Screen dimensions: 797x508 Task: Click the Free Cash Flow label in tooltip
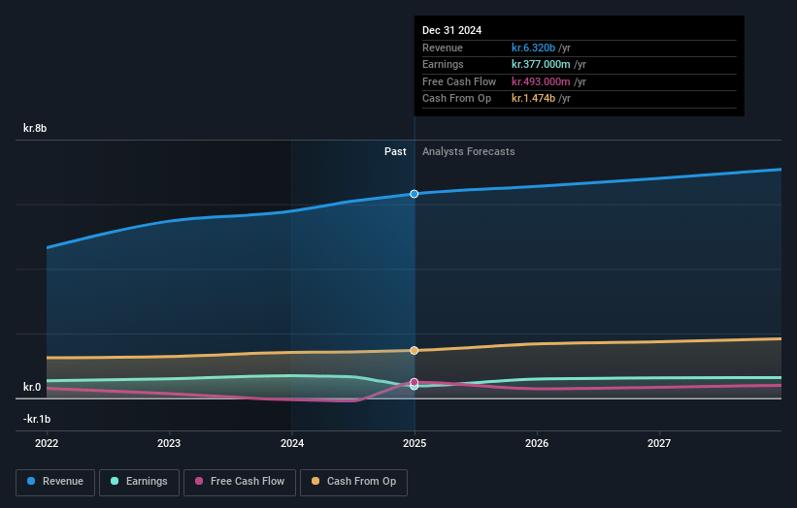point(459,81)
